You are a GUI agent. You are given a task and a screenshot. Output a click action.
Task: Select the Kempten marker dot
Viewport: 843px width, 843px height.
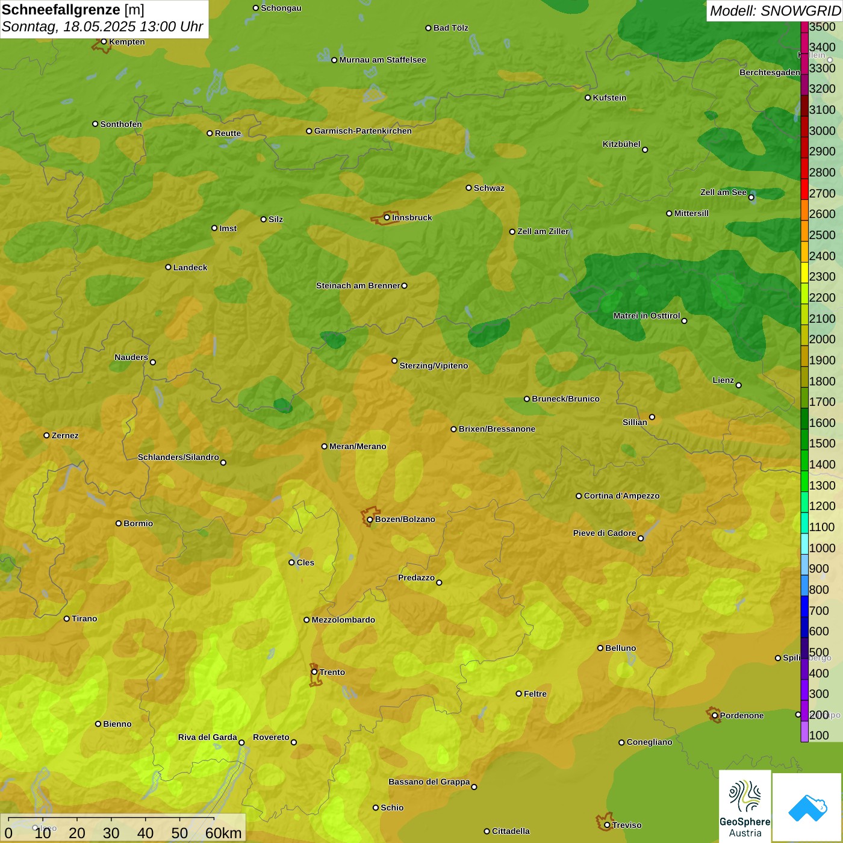pos(104,42)
